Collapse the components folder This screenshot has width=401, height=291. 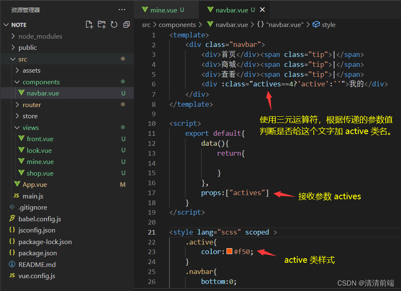[67, 82]
